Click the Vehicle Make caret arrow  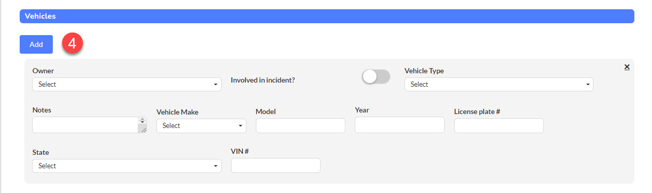click(x=240, y=126)
